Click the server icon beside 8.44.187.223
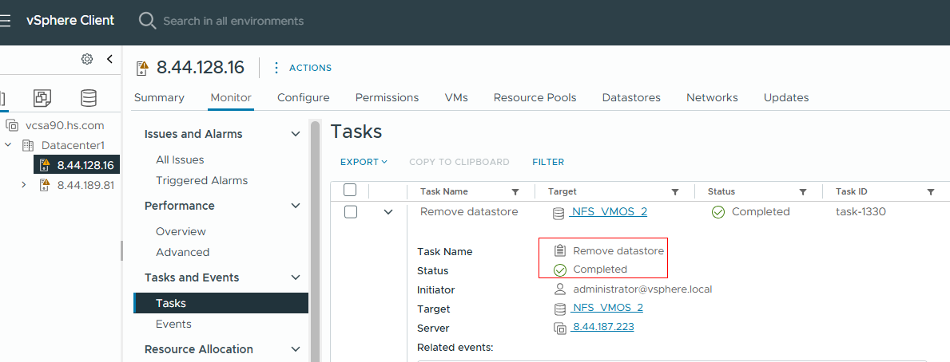 pos(560,328)
